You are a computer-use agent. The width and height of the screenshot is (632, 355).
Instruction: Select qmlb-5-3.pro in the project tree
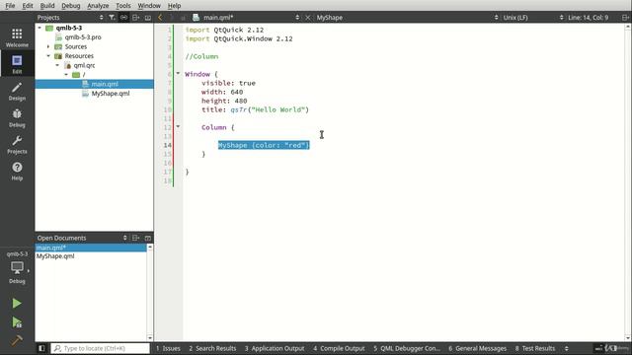coord(83,37)
